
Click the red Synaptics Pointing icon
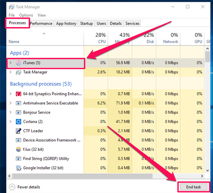tap(19, 94)
